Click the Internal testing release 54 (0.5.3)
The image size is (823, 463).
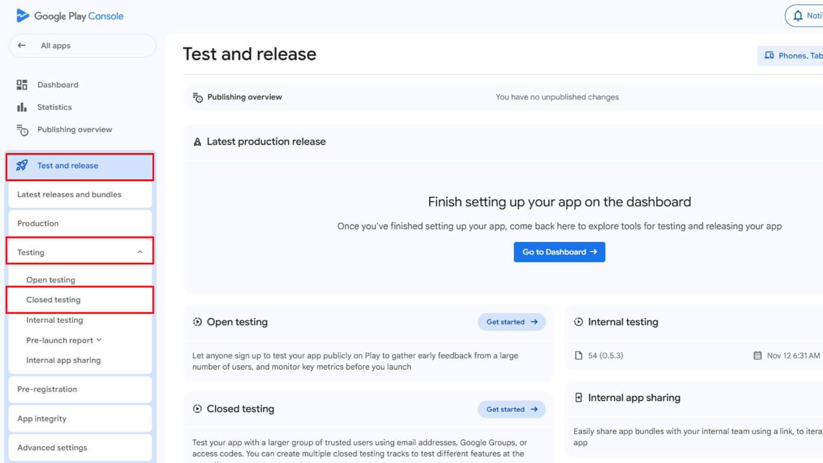coord(605,356)
